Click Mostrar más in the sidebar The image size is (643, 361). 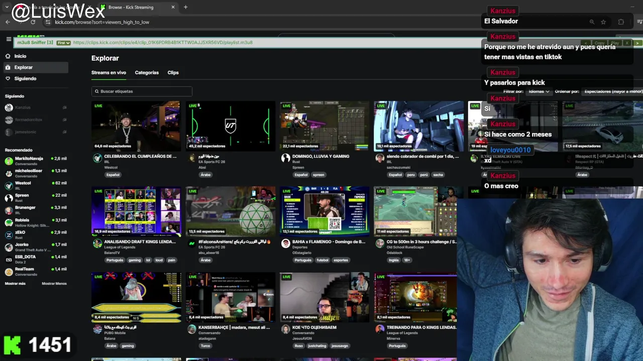point(15,284)
